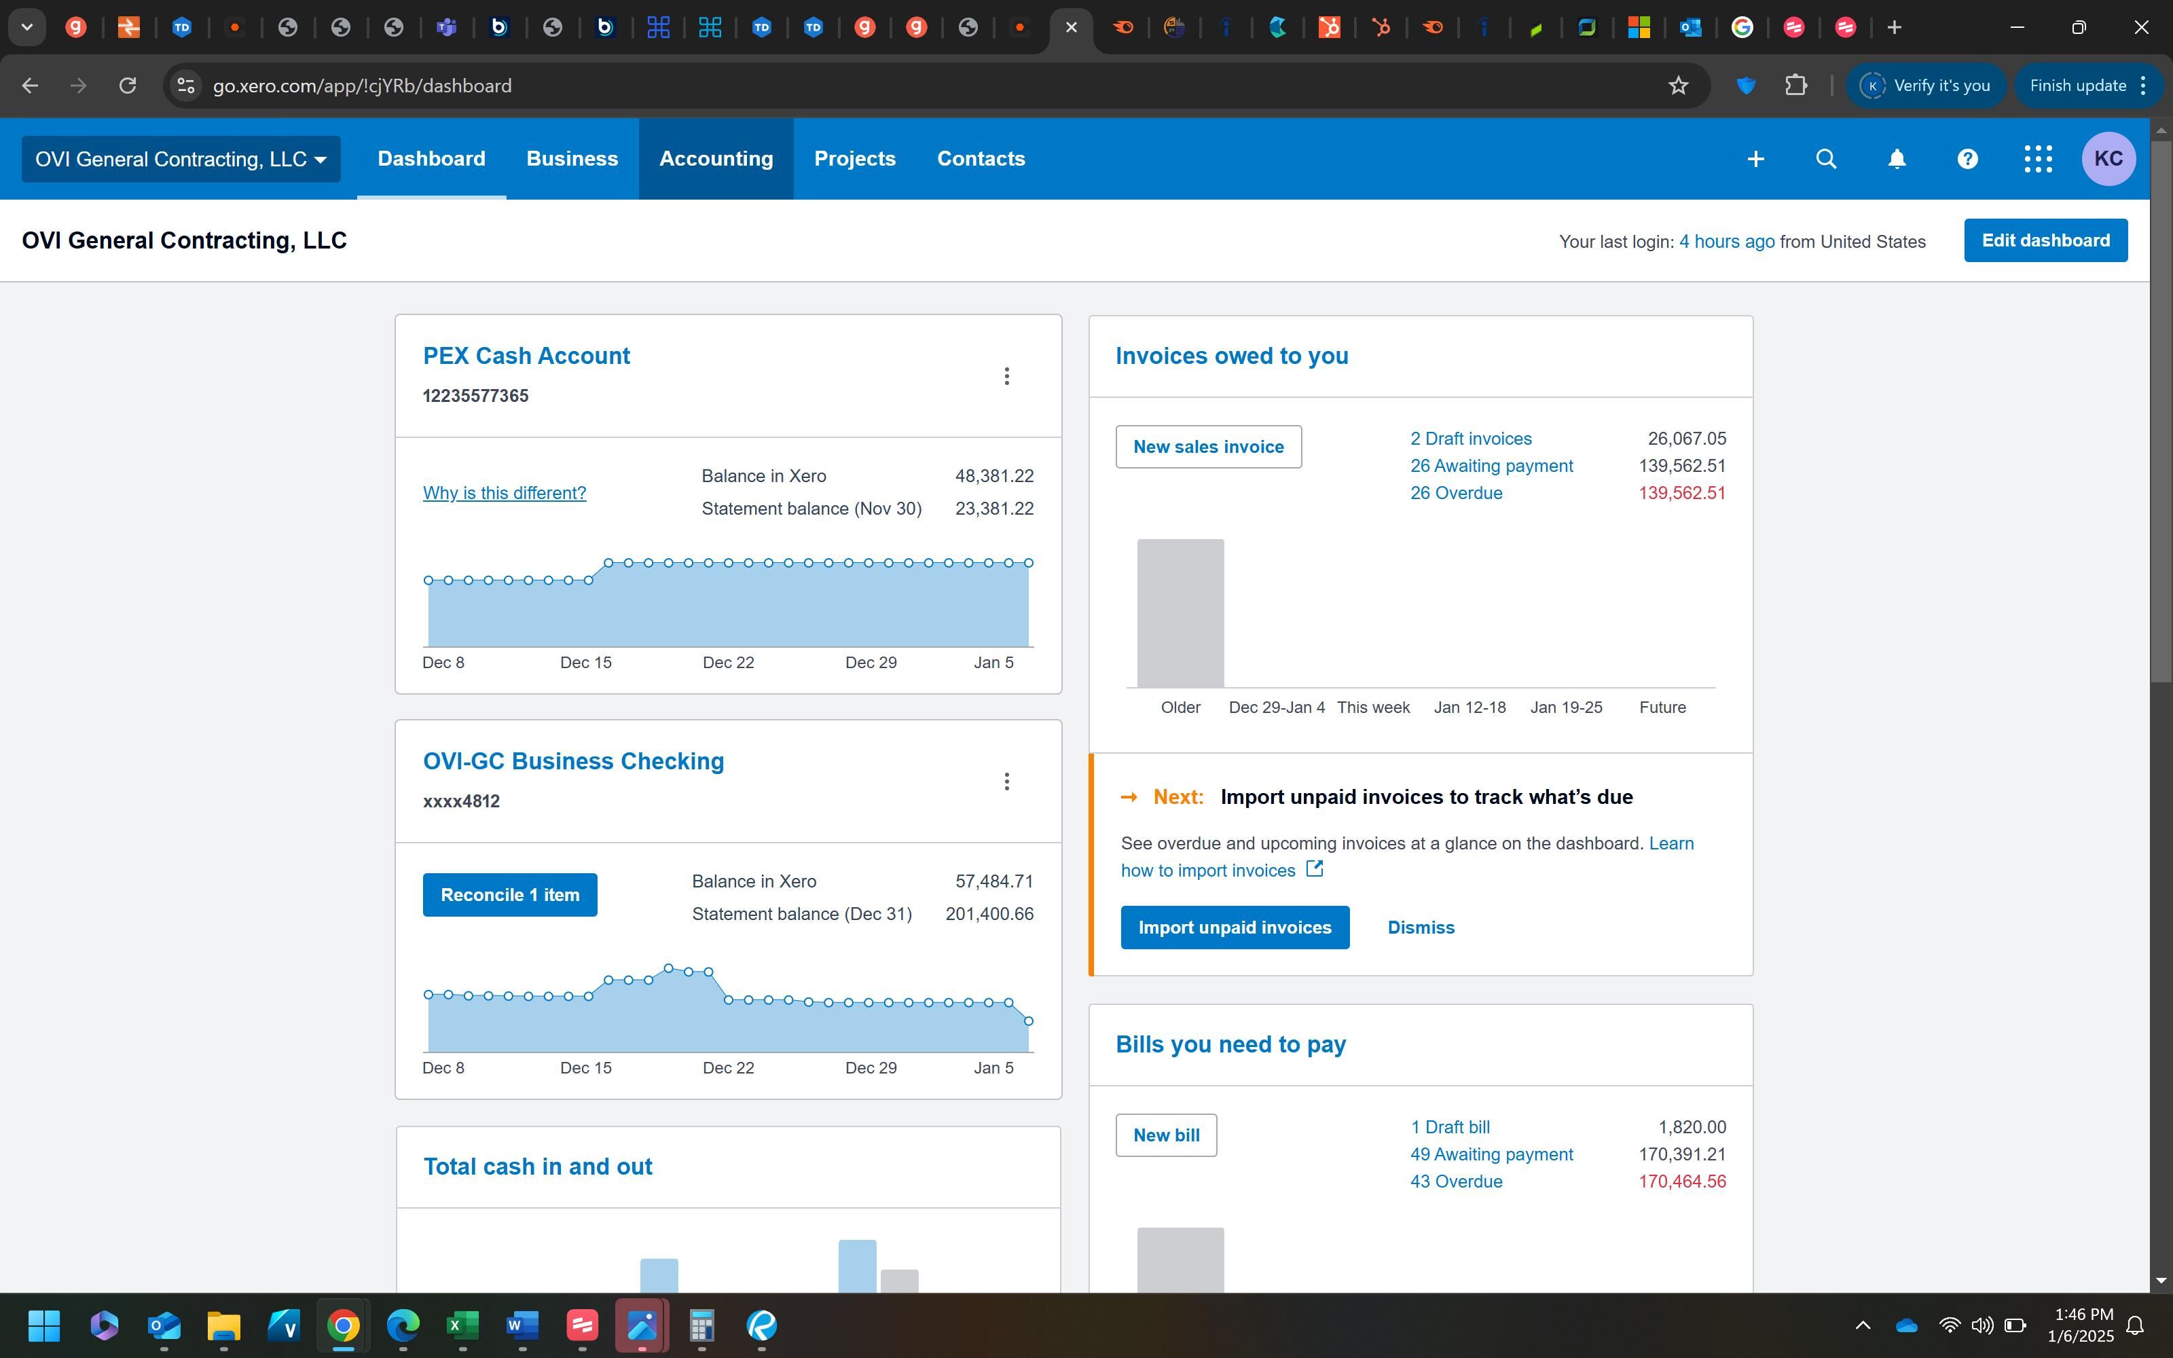Open Word from the taskbar
2173x1358 pixels.
523,1325
